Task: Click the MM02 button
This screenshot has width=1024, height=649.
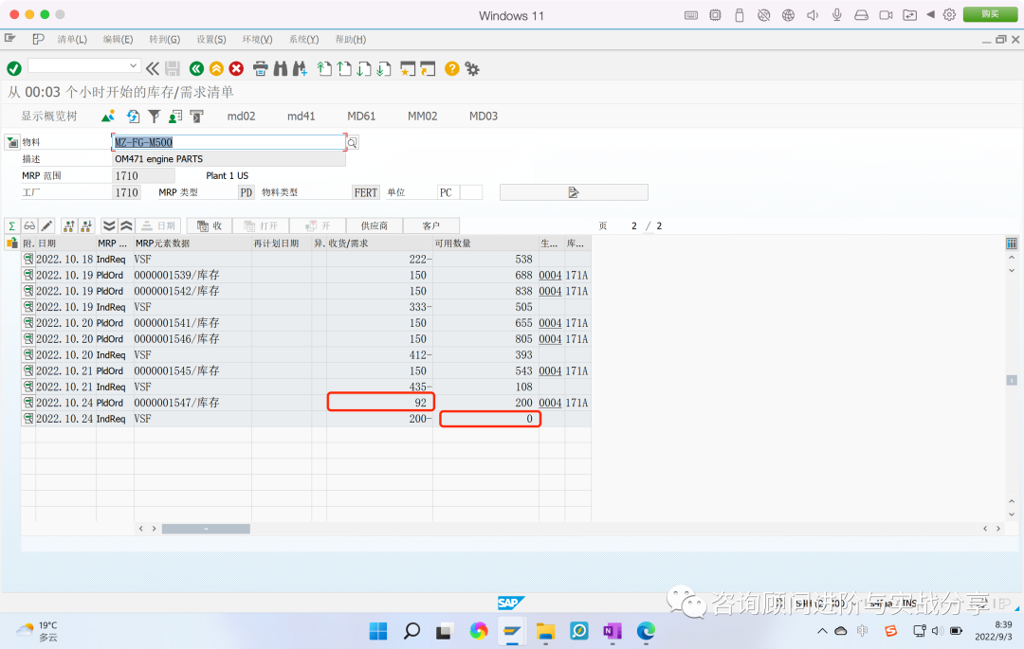Action: pyautogui.click(x=423, y=117)
